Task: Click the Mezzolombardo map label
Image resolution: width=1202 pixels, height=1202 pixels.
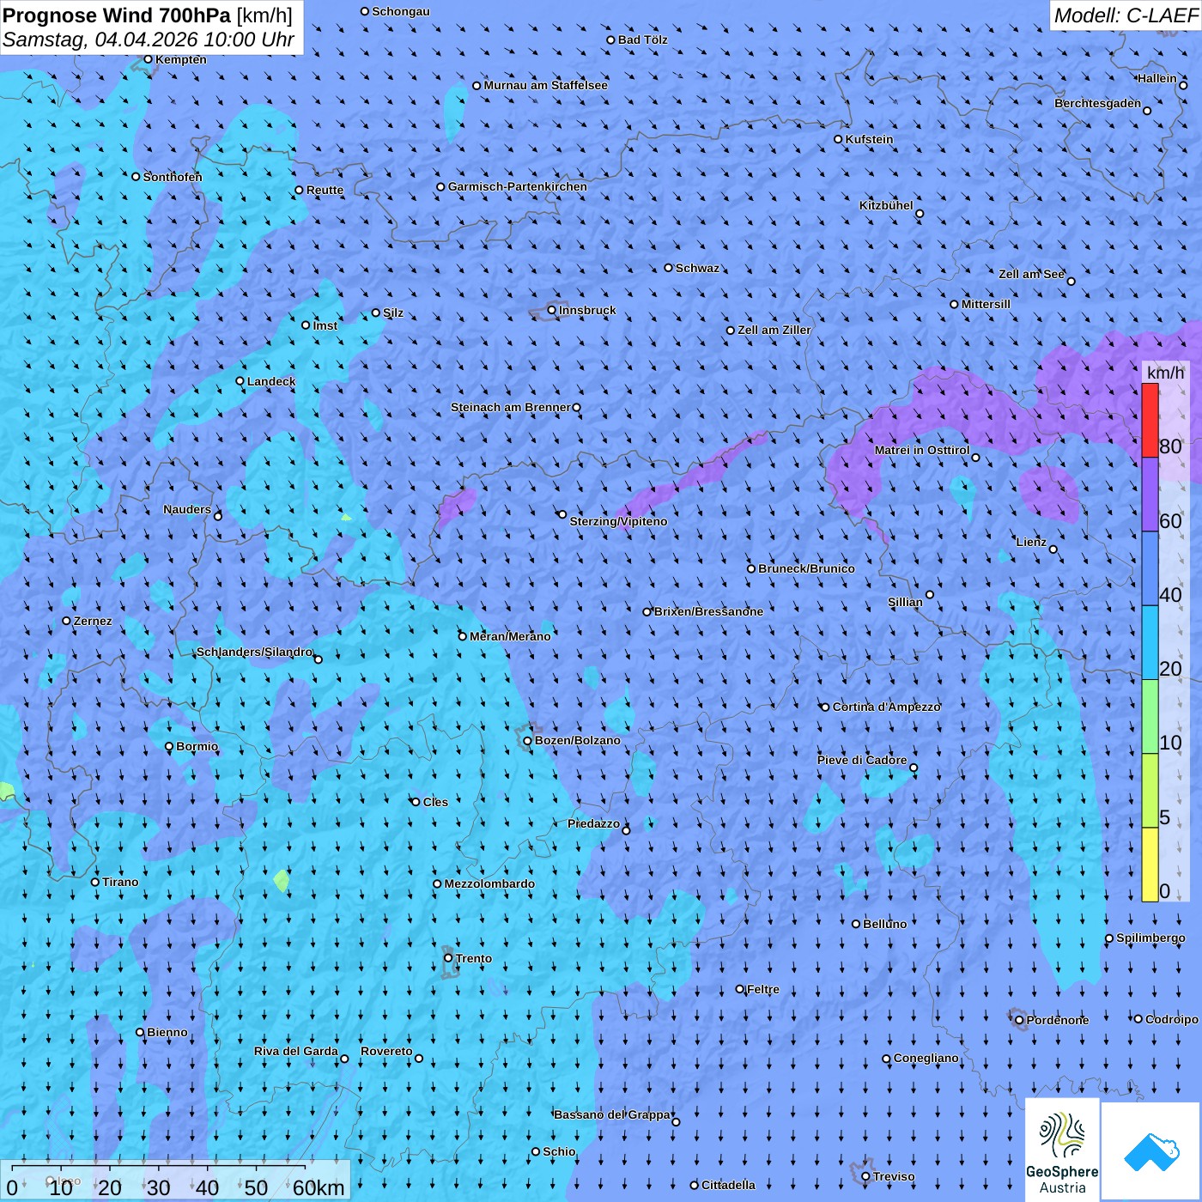Action: (489, 883)
